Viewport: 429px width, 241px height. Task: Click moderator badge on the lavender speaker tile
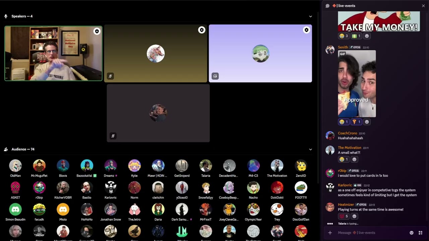pyautogui.click(x=306, y=30)
